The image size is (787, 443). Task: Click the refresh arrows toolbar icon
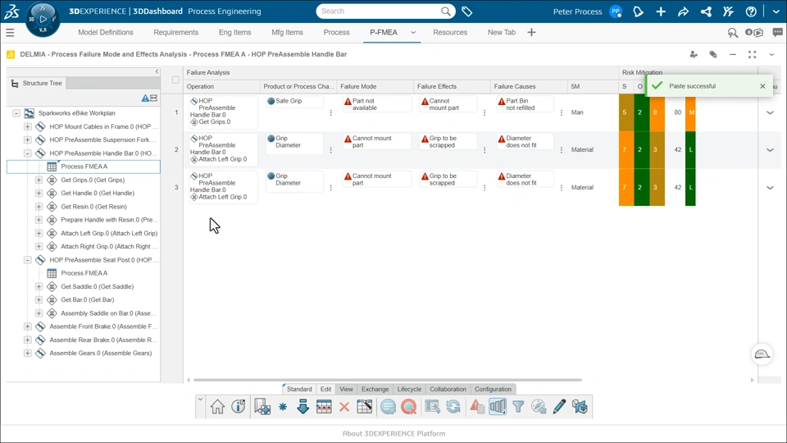coord(453,406)
